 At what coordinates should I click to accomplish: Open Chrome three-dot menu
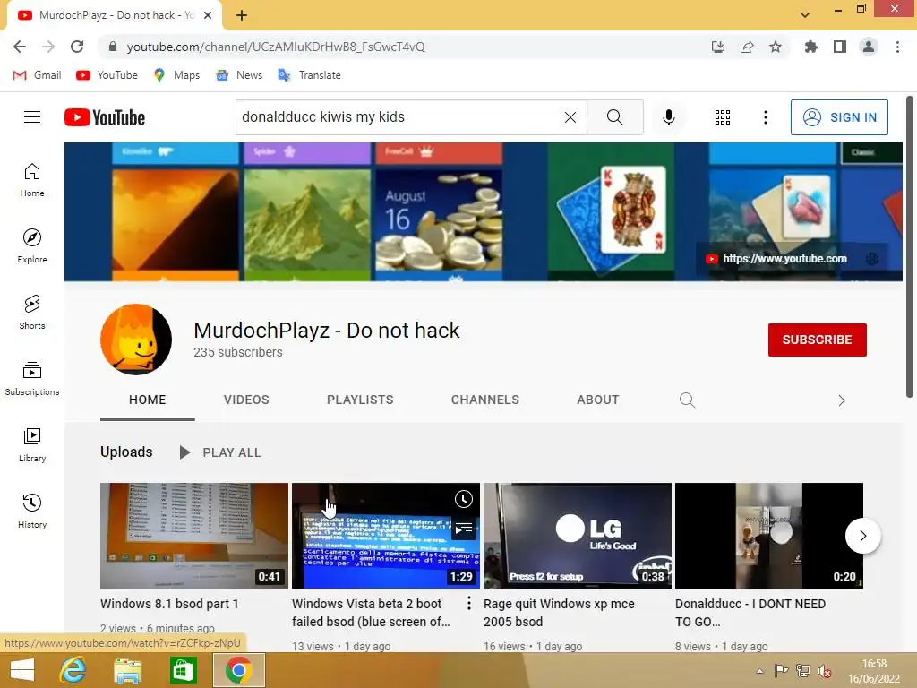click(897, 47)
